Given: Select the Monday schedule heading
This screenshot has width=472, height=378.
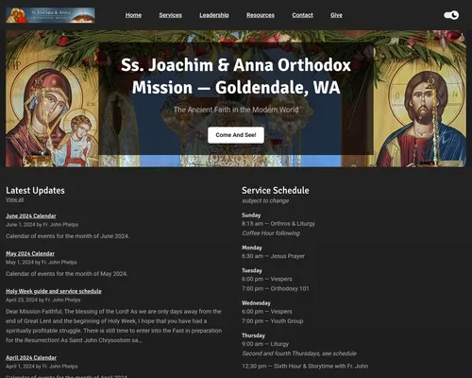Looking at the screenshot, I should (252, 248).
